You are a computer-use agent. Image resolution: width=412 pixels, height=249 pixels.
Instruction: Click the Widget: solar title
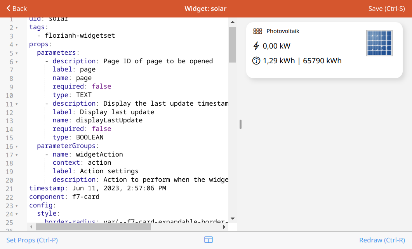pyautogui.click(x=205, y=8)
